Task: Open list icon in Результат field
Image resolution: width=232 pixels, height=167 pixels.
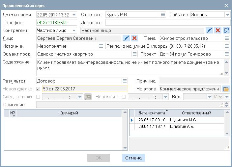Action: tap(125, 81)
